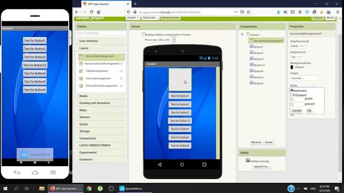Image resolution: width=344 pixels, height=193 pixels.
Task: Select HorizontalArrangement1 in Components tree
Action: 267,41
